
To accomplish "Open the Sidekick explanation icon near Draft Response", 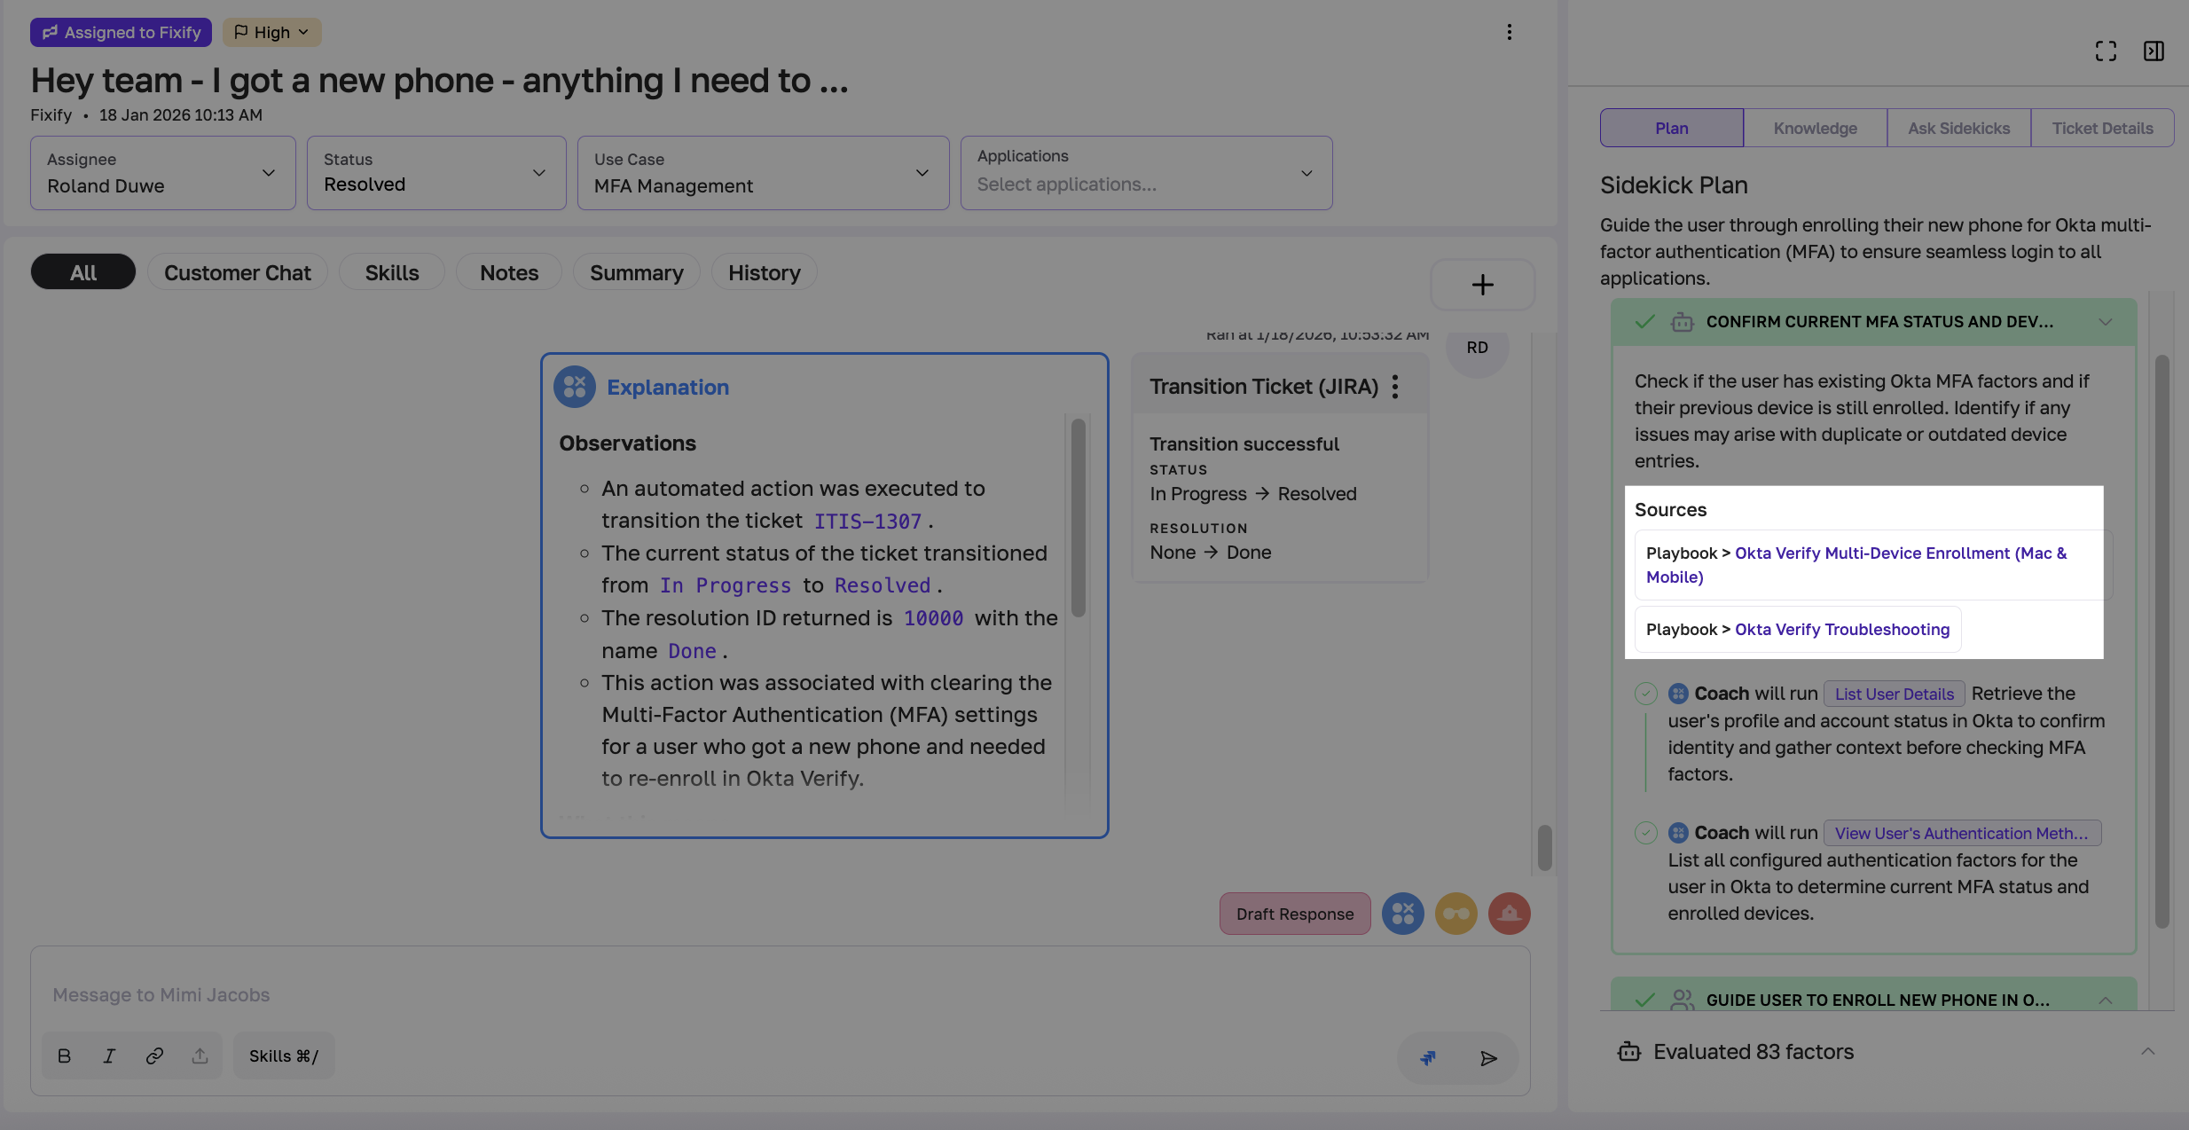I will pyautogui.click(x=1402, y=913).
